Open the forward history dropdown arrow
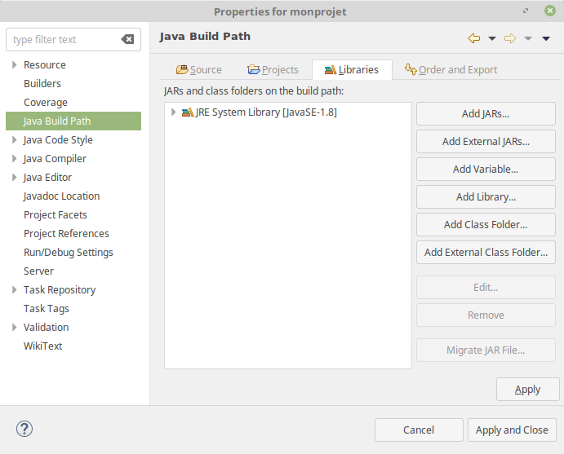Viewport: 564px width, 454px height. click(527, 38)
